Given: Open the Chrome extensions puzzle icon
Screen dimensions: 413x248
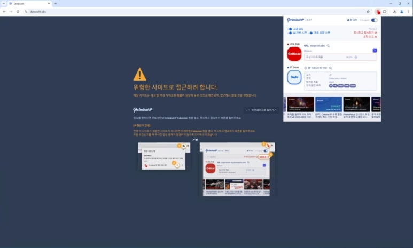Looking at the screenshot, I should point(385,12).
